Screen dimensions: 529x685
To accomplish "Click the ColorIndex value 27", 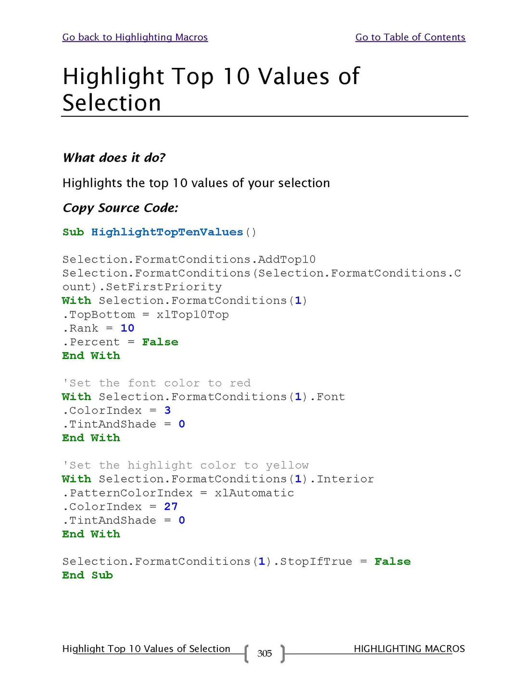I will pos(171,507).
